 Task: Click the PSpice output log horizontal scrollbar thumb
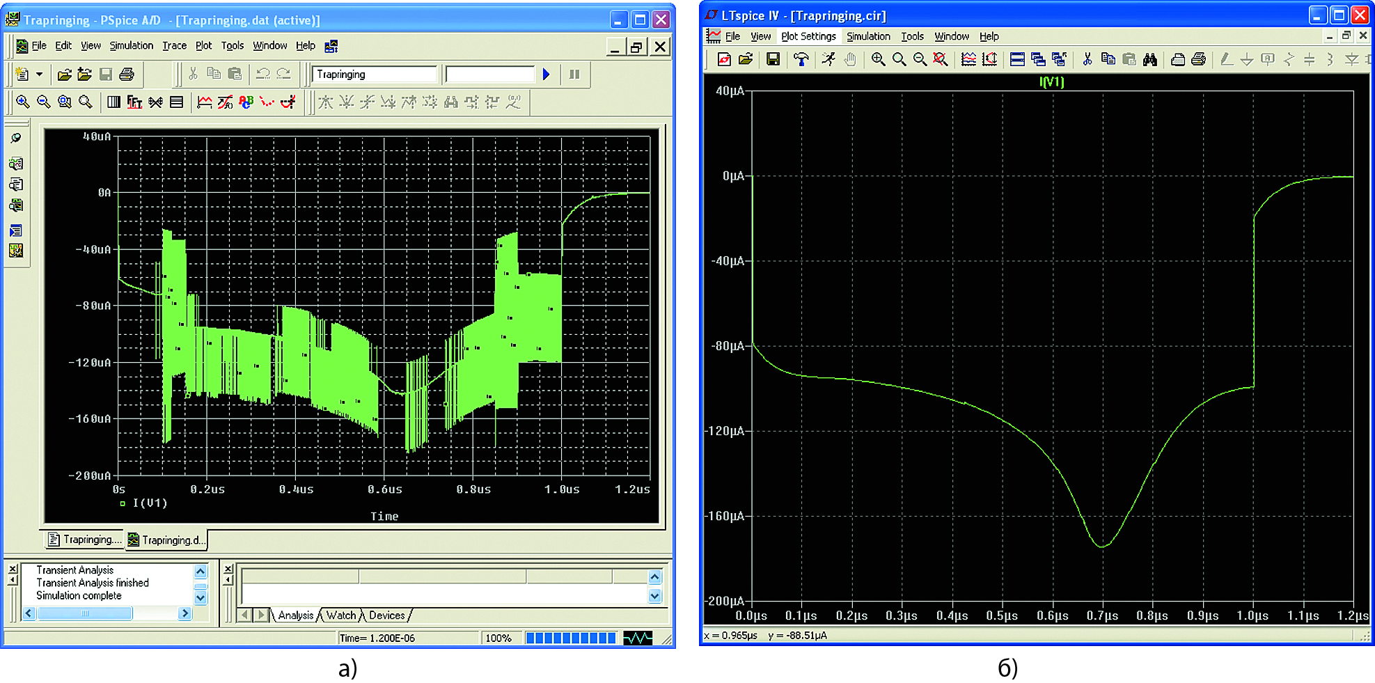(x=85, y=613)
